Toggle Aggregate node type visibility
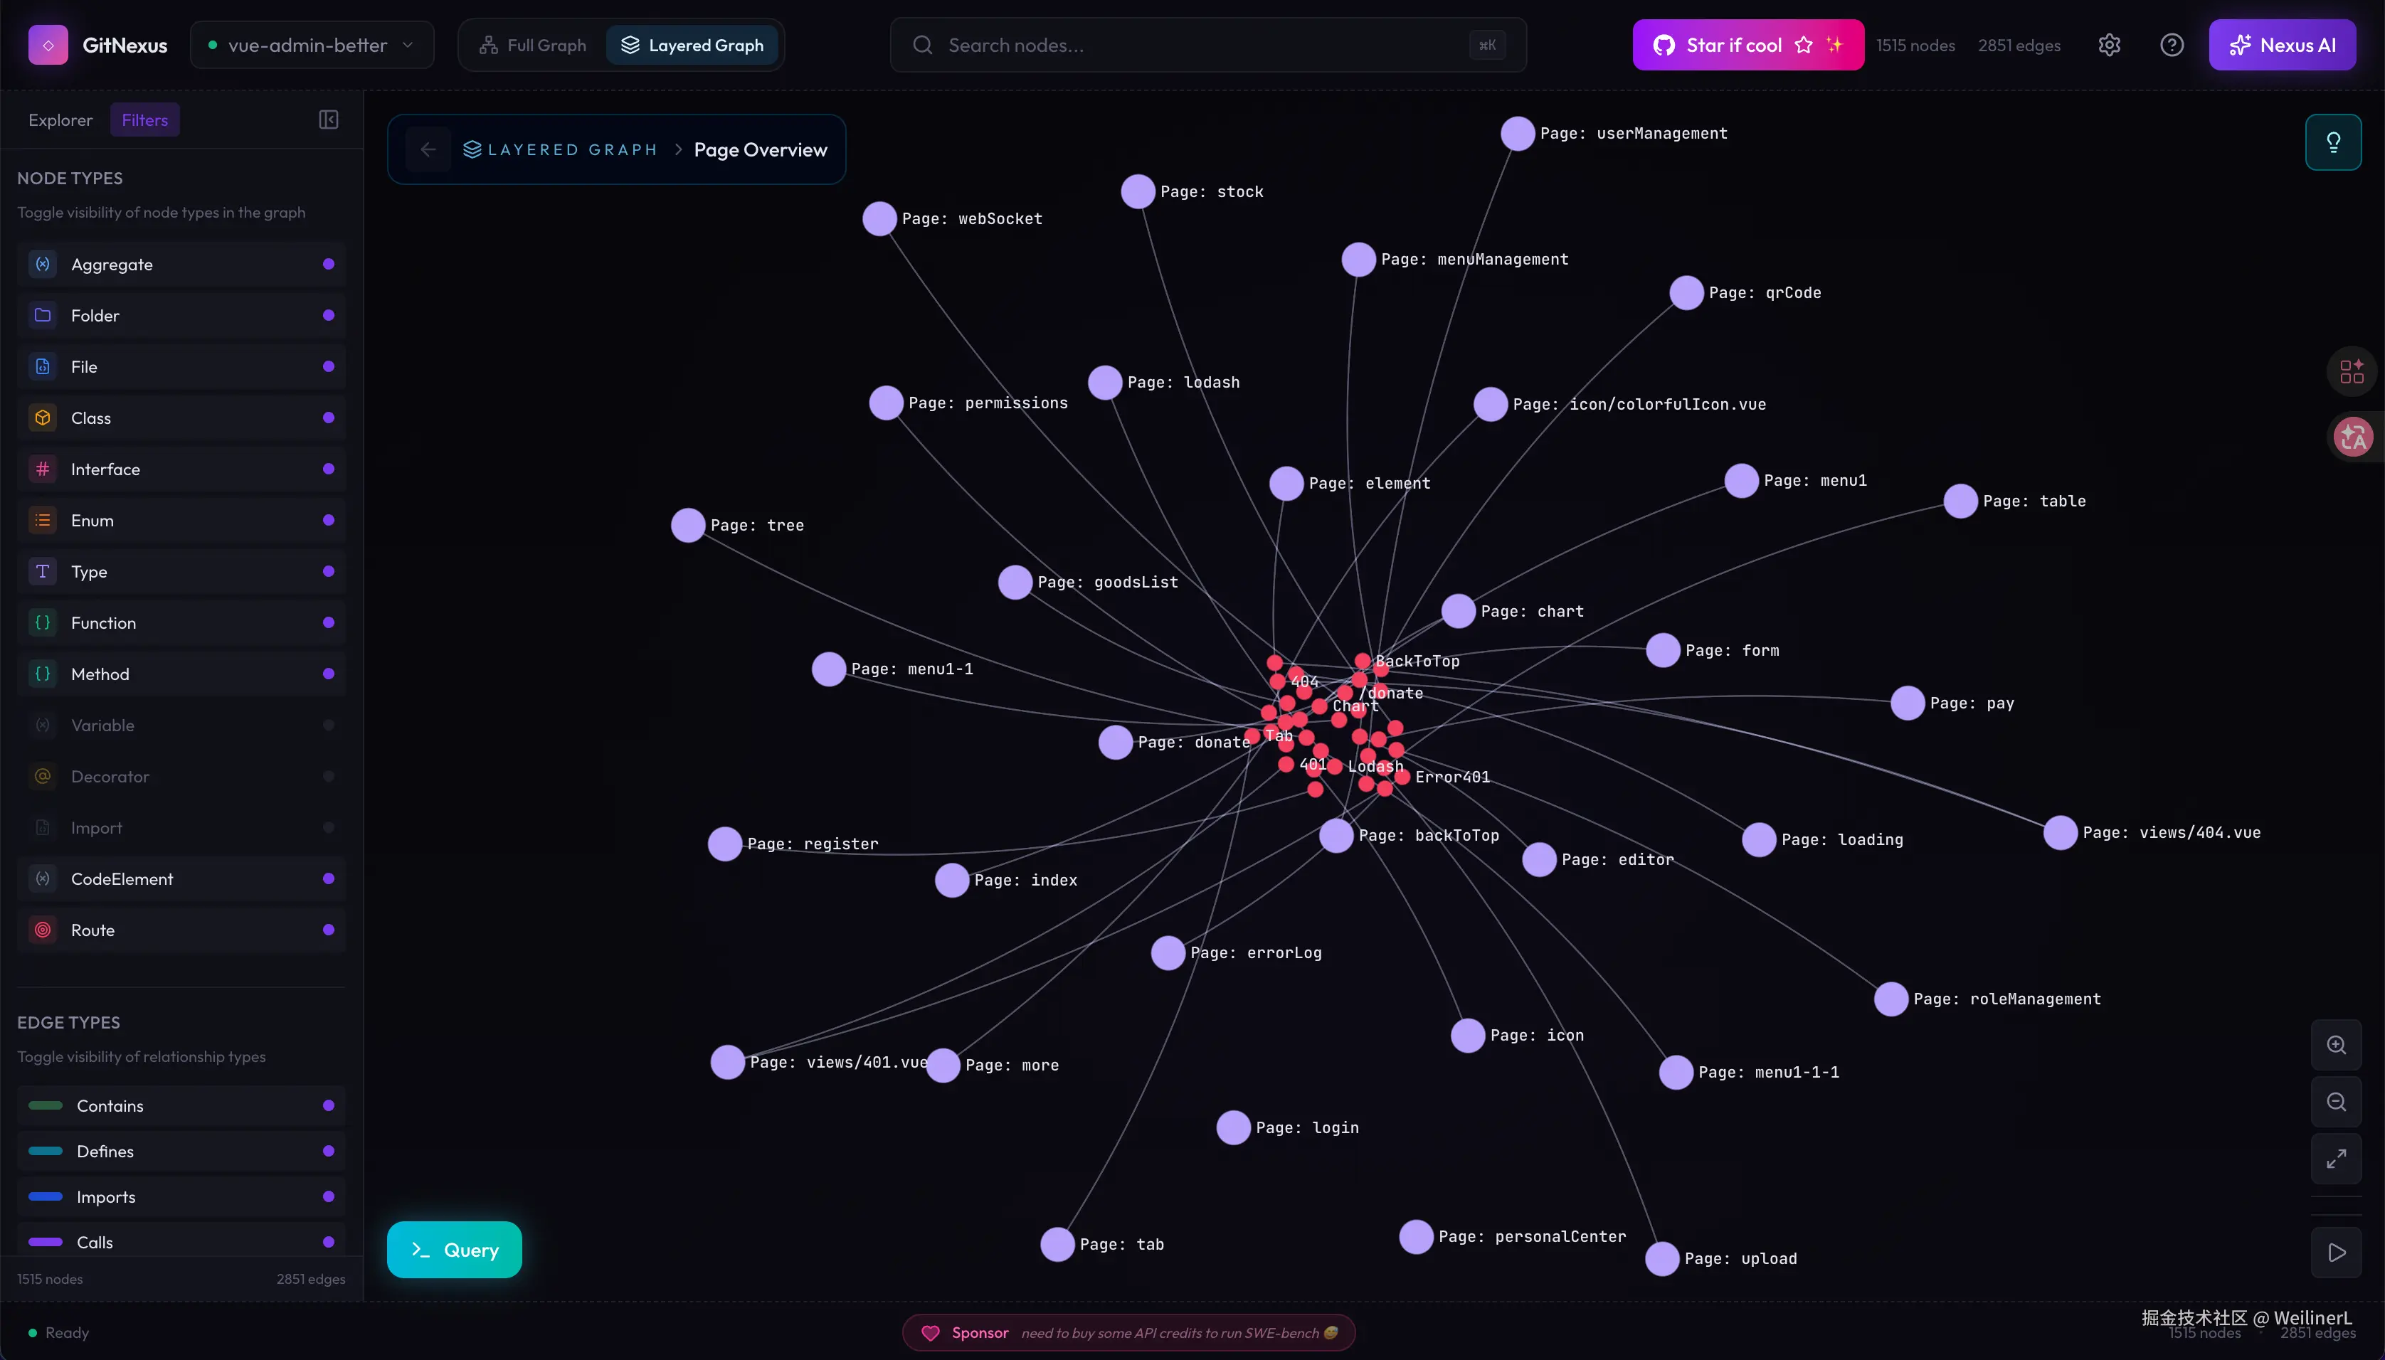 point(181,265)
